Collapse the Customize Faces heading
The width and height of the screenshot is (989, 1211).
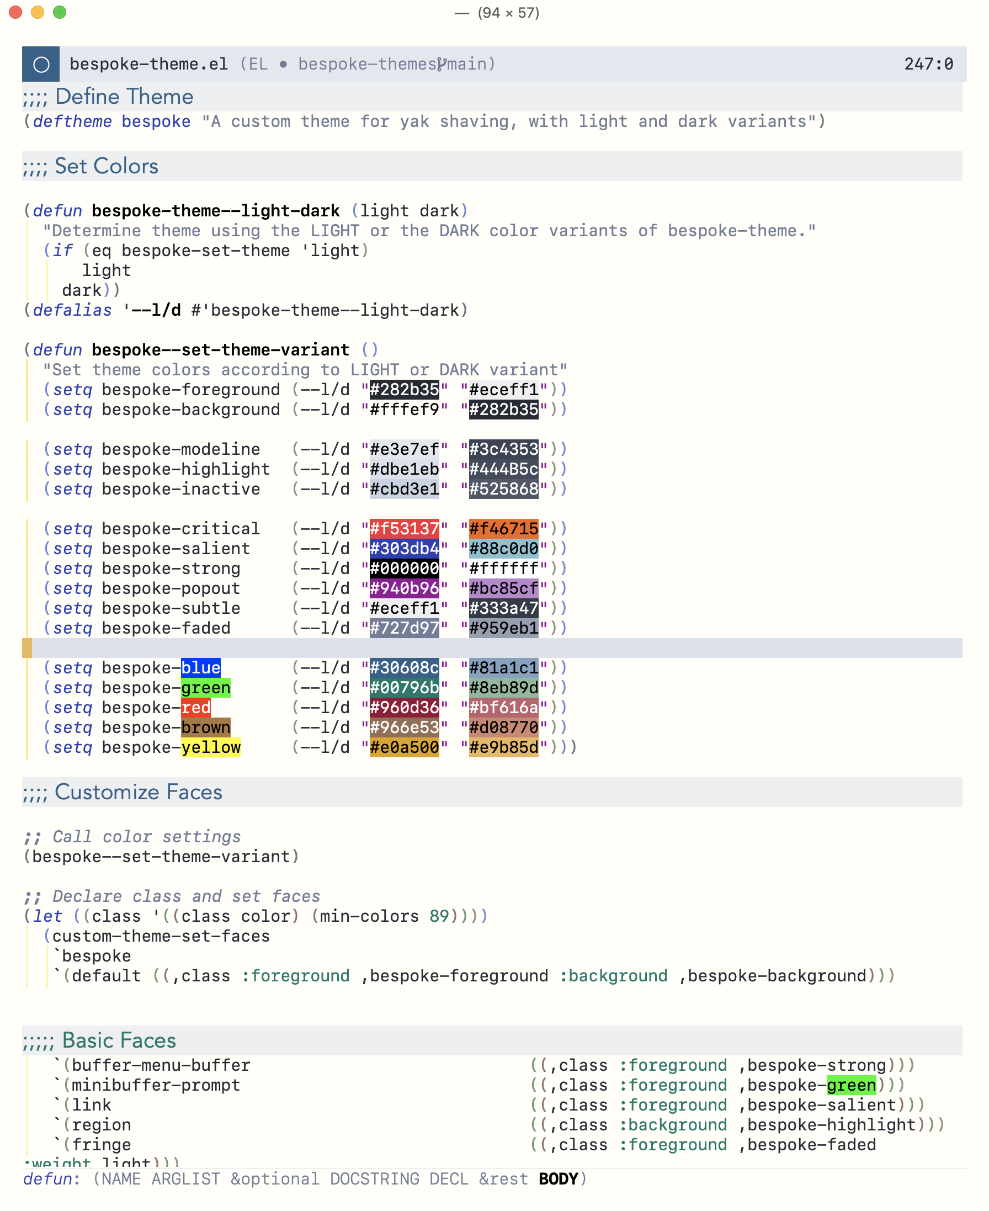point(123,792)
